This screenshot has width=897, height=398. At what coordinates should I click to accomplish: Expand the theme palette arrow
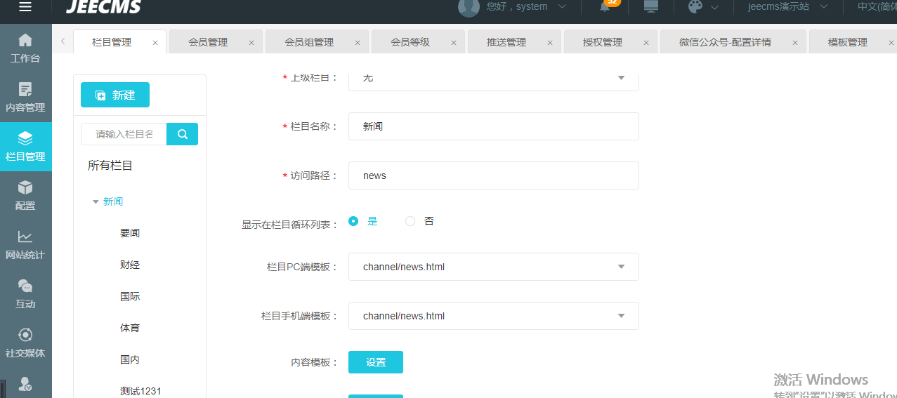(714, 7)
